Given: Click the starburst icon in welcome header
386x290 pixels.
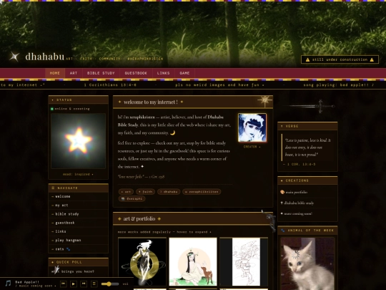Looking at the screenshot, I should tap(265, 101).
